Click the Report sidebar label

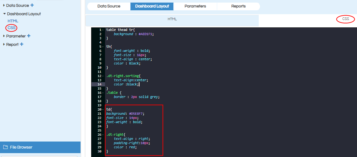click(12, 44)
